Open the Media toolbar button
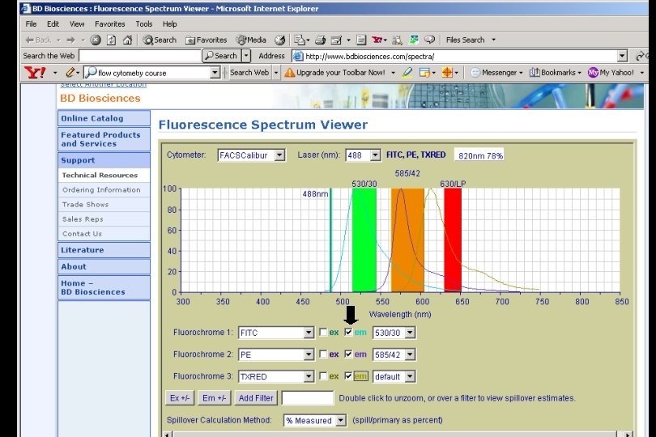This screenshot has height=437, width=656. pyautogui.click(x=251, y=40)
